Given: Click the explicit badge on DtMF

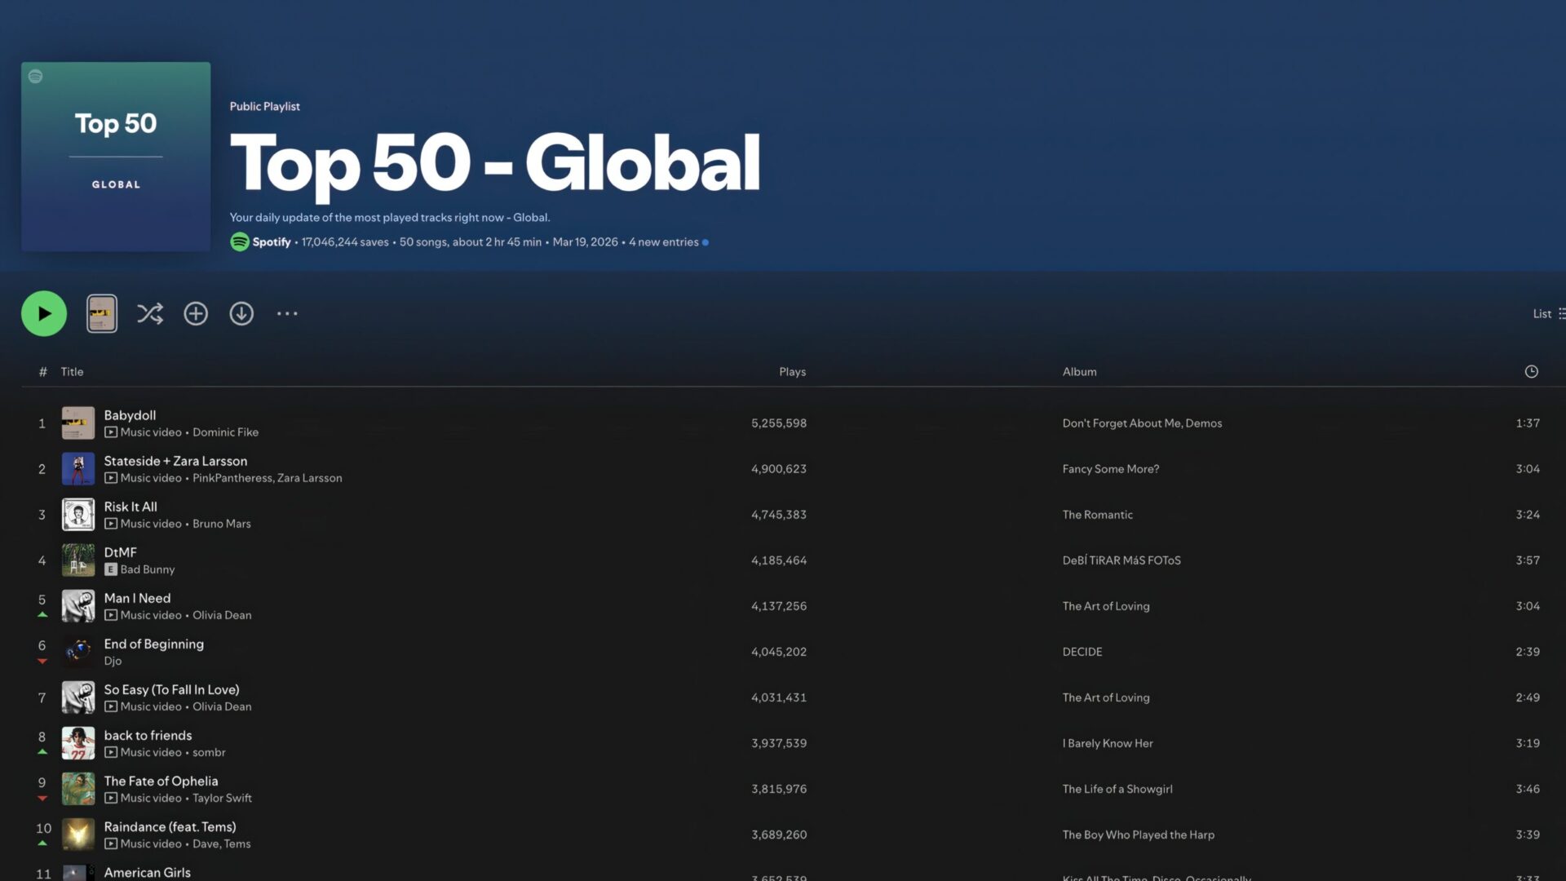Looking at the screenshot, I should 112,569.
